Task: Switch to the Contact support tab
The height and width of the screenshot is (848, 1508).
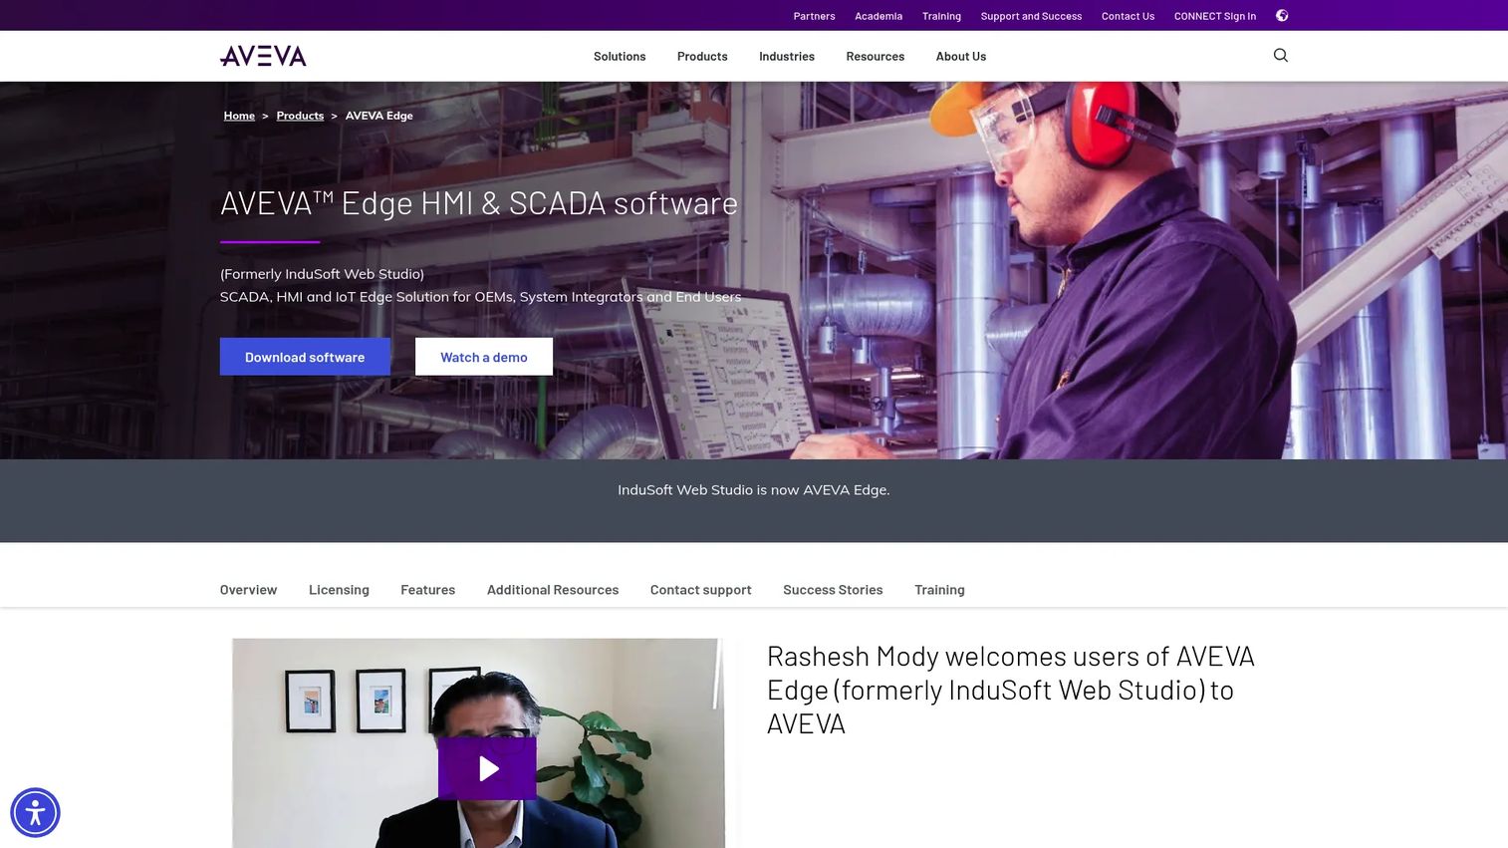Action: point(701,590)
